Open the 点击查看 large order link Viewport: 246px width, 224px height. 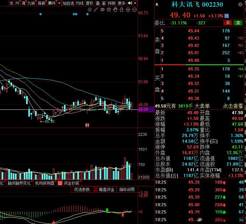[233, 106]
